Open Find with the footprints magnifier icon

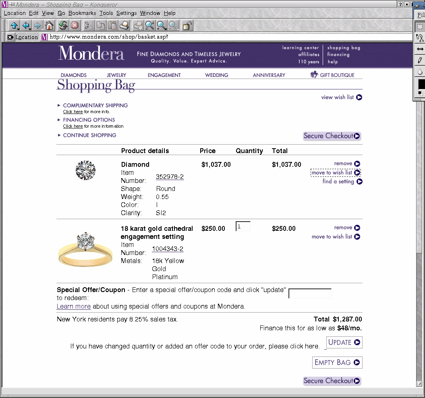tap(149, 26)
